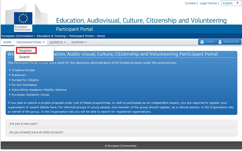Click the European Solidarity Corps list item

click(31, 95)
